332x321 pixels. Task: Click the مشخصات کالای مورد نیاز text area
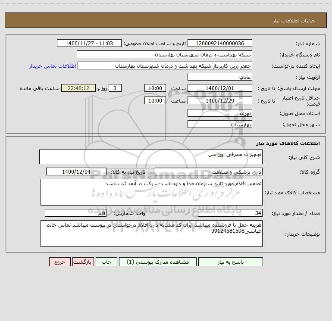(x=151, y=192)
